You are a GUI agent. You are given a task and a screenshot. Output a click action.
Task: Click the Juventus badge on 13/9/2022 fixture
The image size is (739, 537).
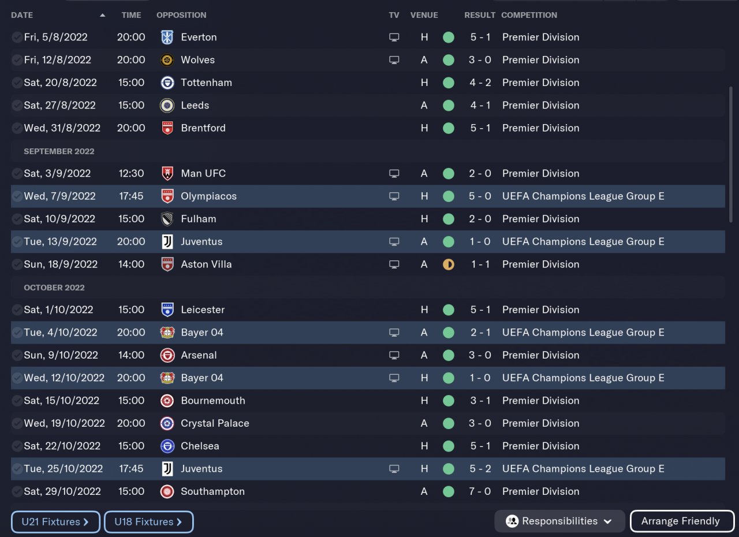167,242
